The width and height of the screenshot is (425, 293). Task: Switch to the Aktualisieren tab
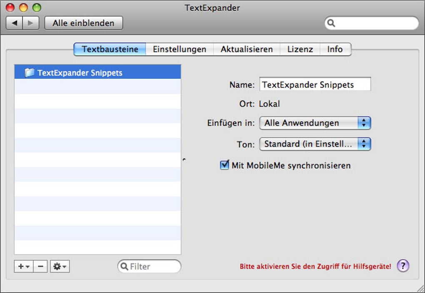pyautogui.click(x=247, y=49)
